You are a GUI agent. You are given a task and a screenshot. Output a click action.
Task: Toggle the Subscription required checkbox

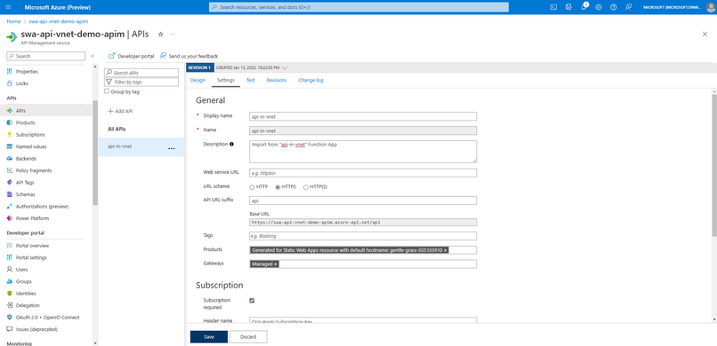(x=252, y=301)
